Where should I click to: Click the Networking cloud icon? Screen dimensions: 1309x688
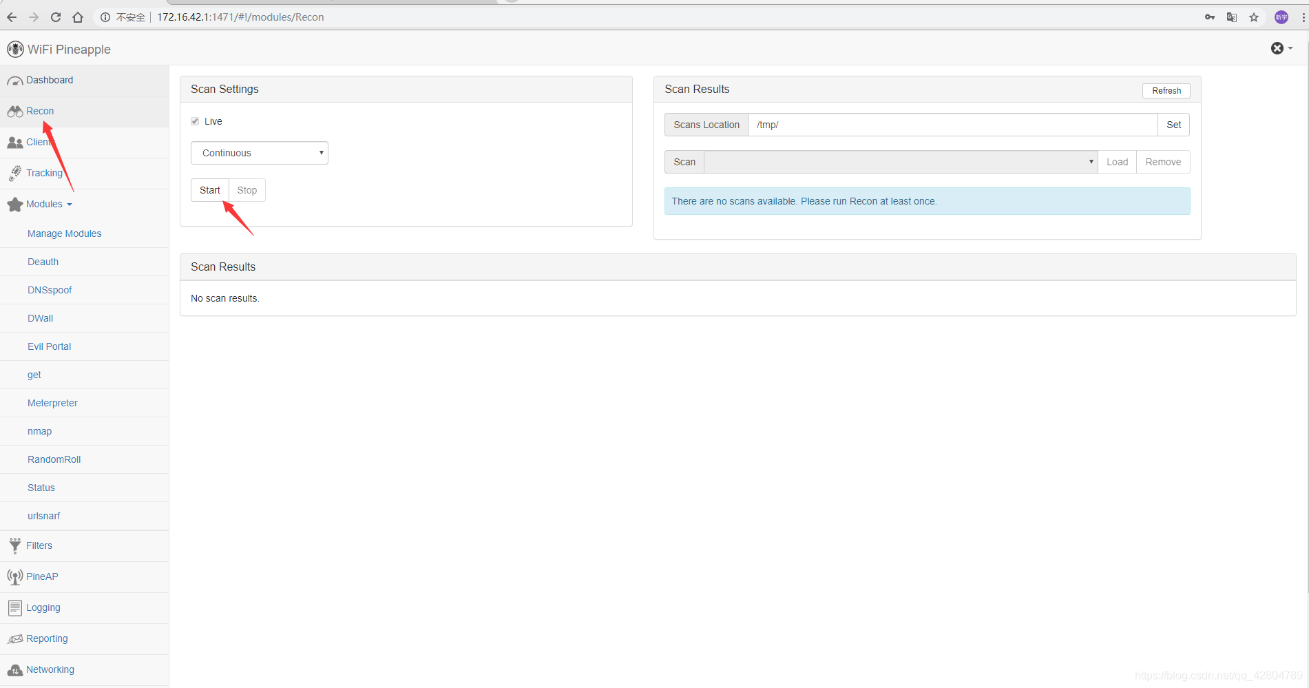pos(15,670)
